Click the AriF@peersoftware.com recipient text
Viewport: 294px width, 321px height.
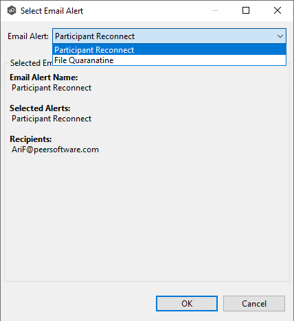tap(55, 150)
